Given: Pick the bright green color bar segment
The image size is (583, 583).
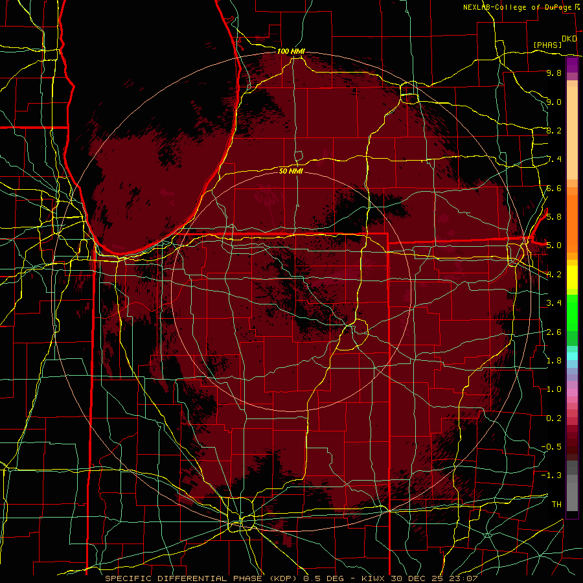Looking at the screenshot, I should tap(572, 312).
